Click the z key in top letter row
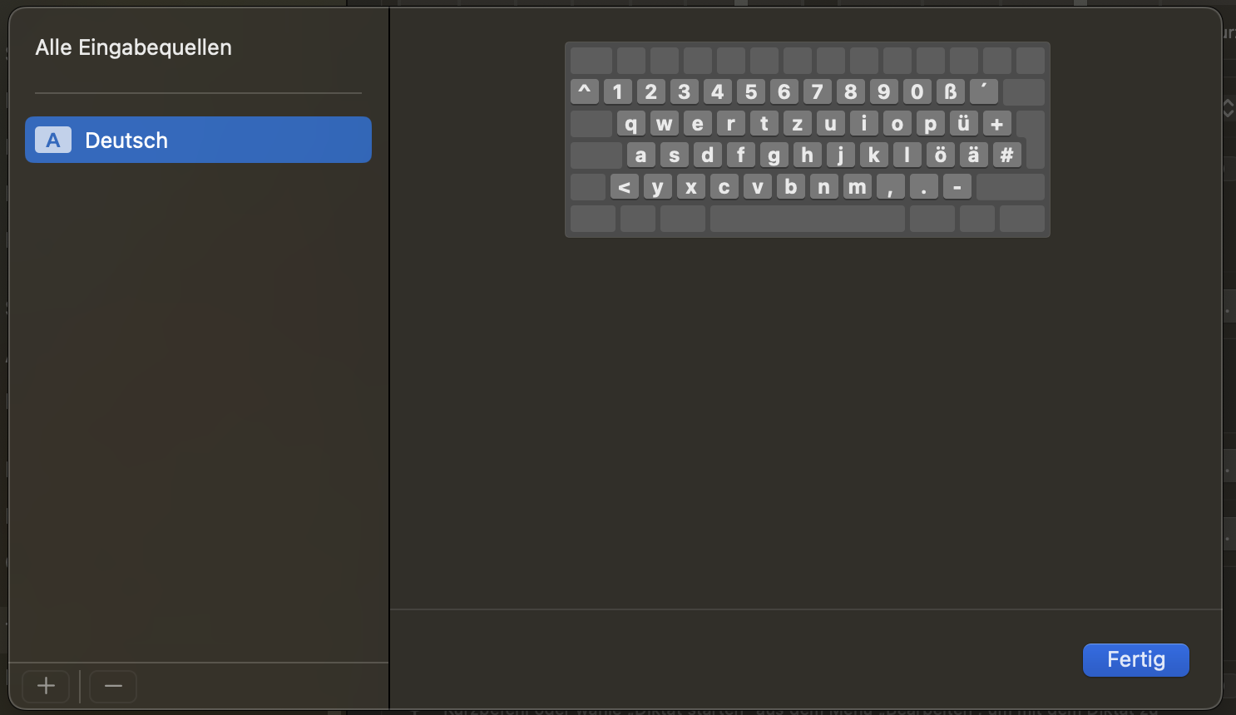Viewport: 1236px width, 715px height. [797, 124]
